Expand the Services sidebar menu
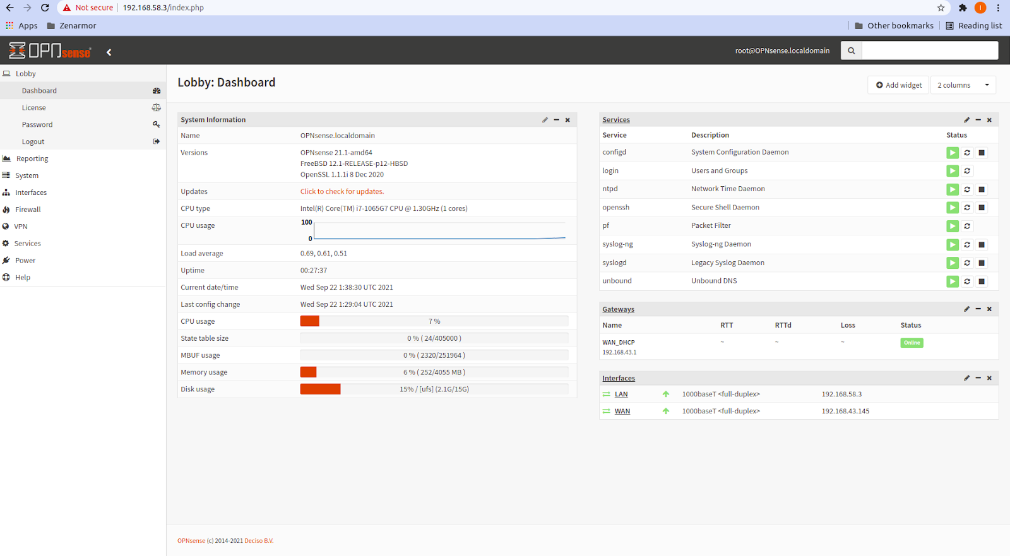Viewport: 1010px width, 556px height. pos(83,244)
